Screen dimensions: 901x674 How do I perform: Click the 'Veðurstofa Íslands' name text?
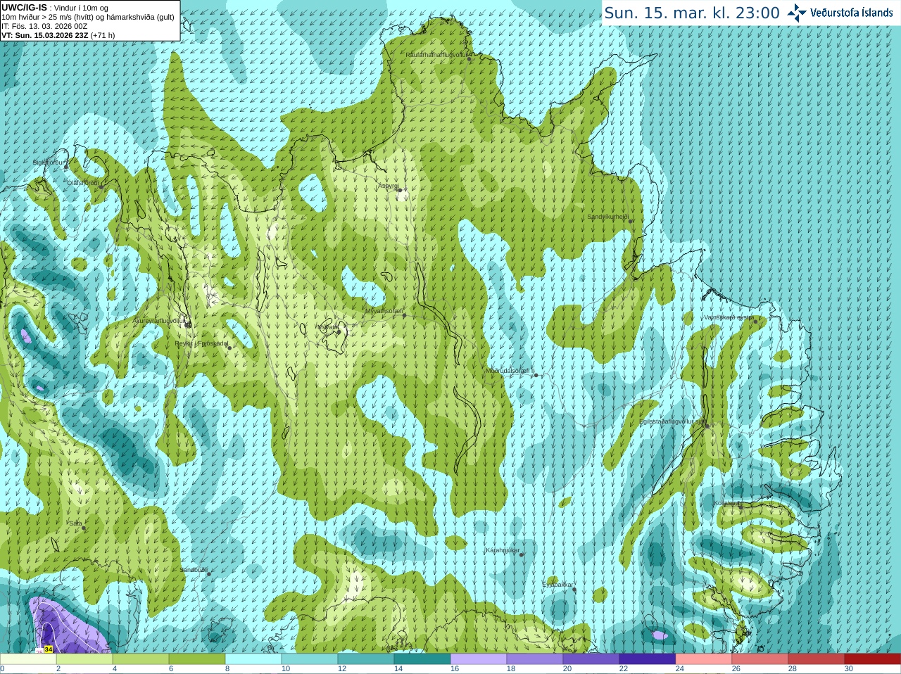pyautogui.click(x=852, y=13)
